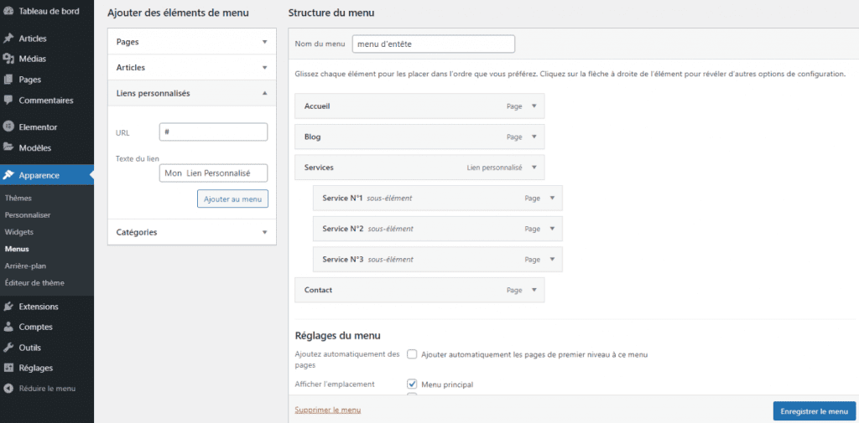Expand Service N°3 sub-item options

tap(552, 260)
